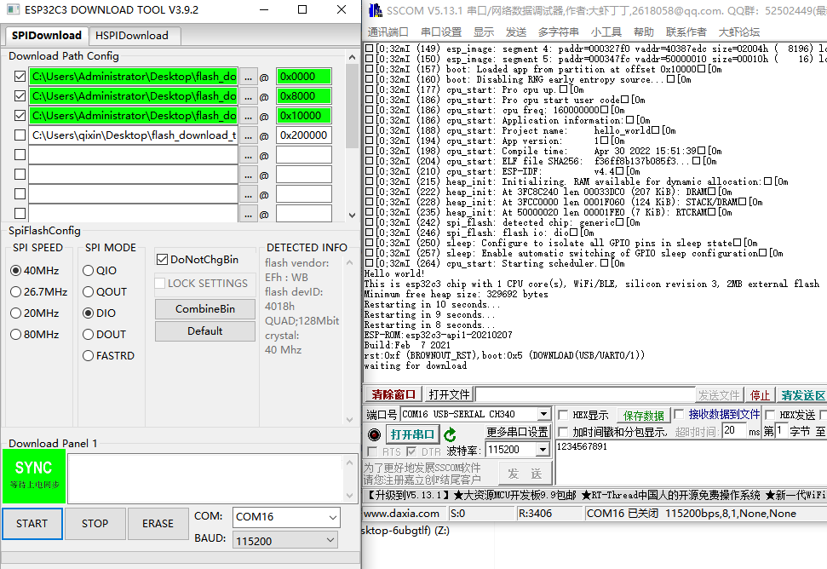The width and height of the screenshot is (827, 569).
Task: Click the Default button
Action: tap(205, 331)
